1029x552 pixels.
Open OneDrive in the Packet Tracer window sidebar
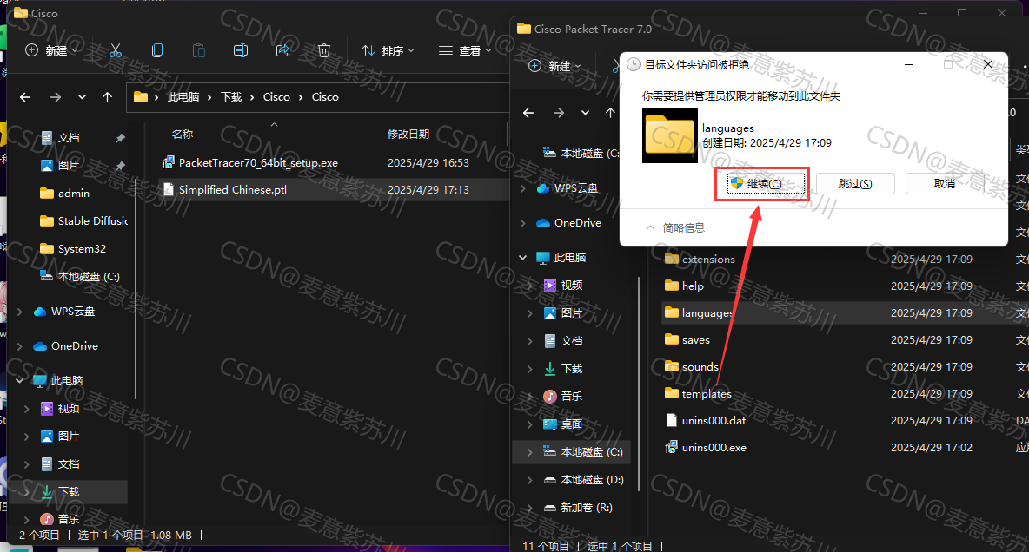577,223
